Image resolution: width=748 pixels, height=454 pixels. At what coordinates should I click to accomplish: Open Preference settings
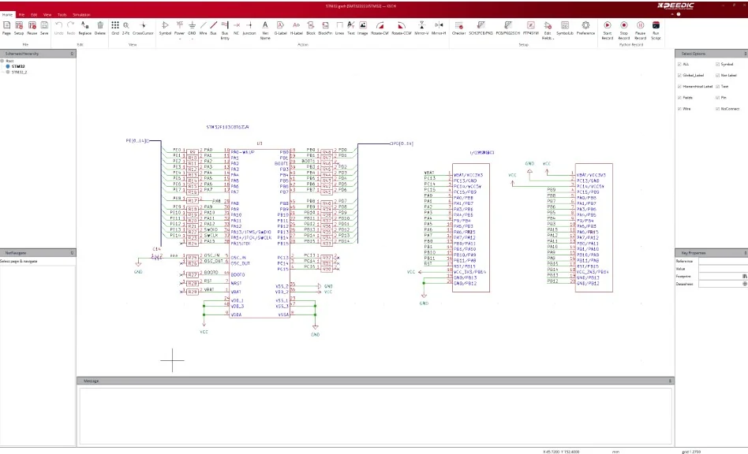[x=584, y=26]
